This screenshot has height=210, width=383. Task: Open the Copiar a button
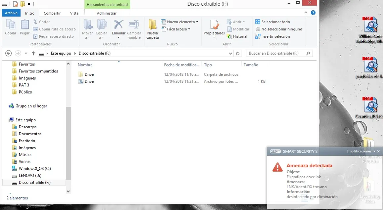coord(101,29)
